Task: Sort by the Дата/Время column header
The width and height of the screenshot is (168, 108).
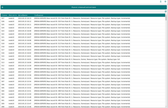Action: 23,15
